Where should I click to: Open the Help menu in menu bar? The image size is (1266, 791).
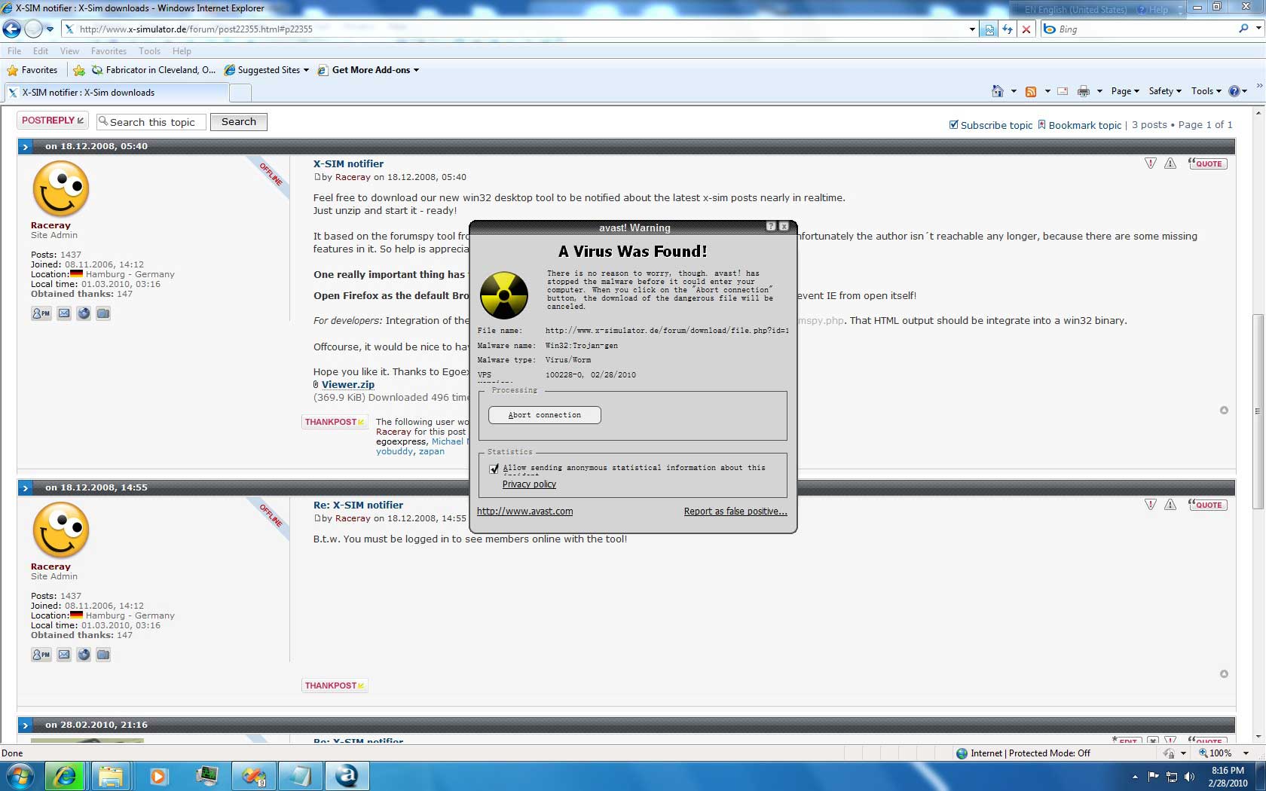tap(182, 51)
